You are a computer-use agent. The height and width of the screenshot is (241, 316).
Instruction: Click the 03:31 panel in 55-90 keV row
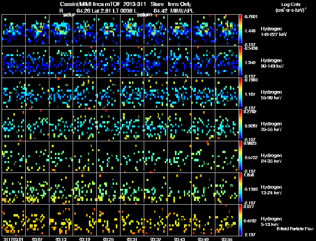tap(132, 93)
